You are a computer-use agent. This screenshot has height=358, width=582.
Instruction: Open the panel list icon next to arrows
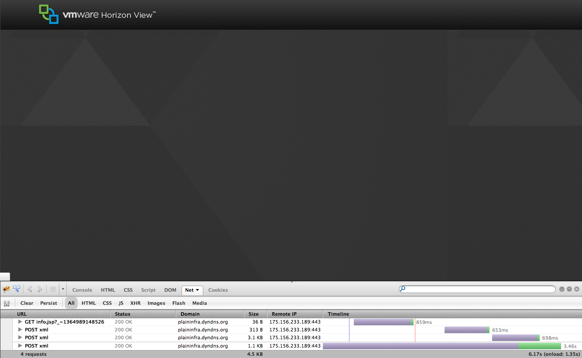point(52,289)
